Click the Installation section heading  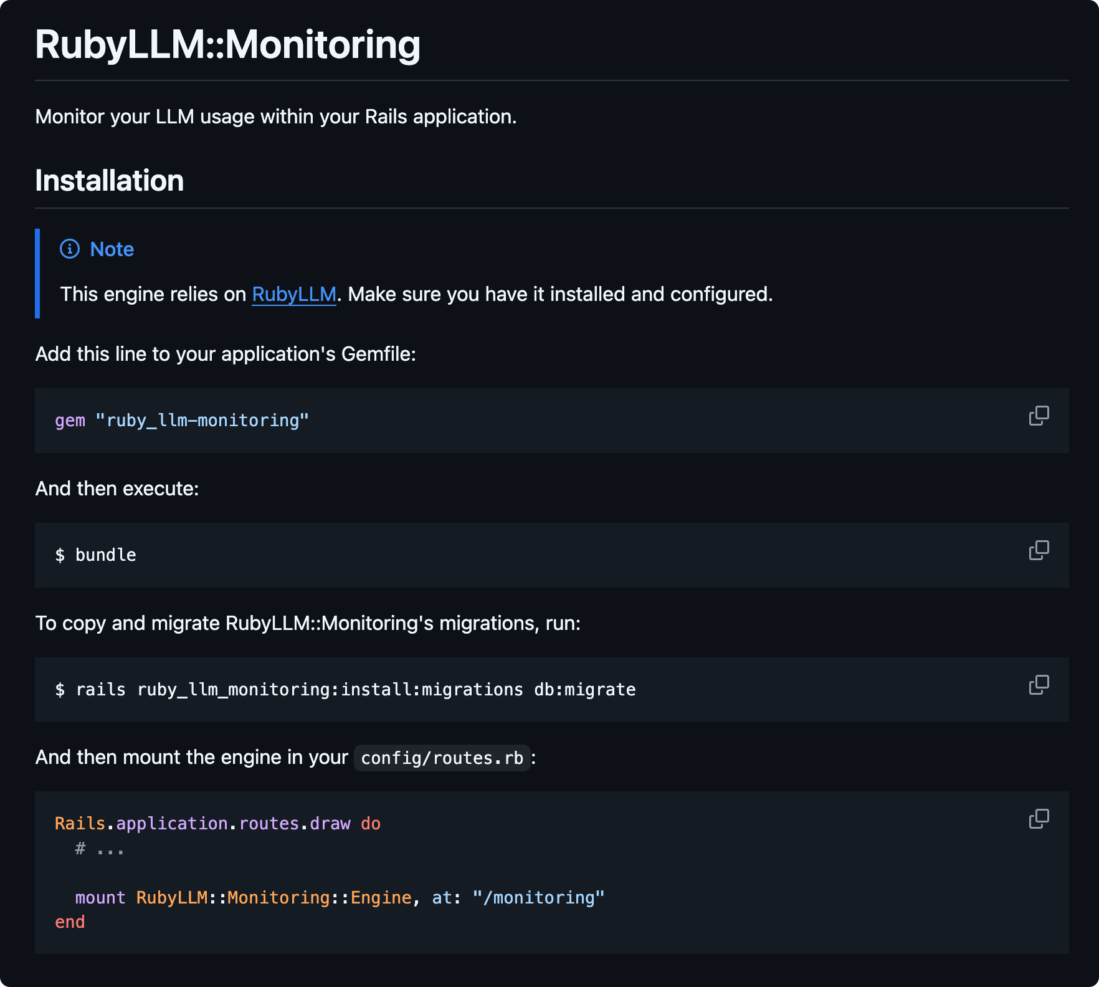pos(109,181)
